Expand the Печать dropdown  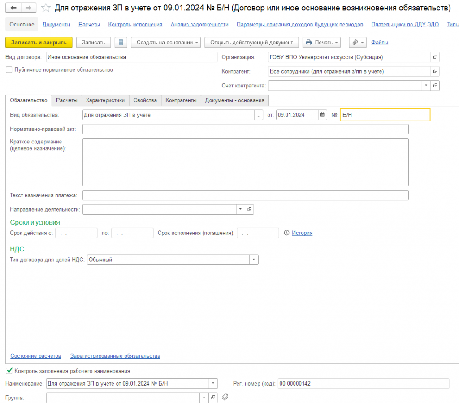tap(321, 43)
